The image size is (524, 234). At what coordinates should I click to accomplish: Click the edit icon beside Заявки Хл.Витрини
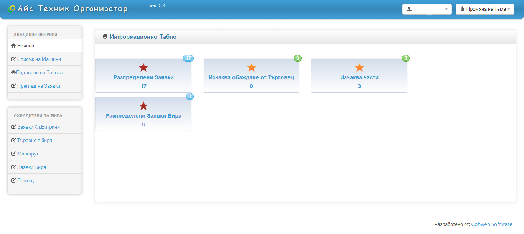click(13, 127)
